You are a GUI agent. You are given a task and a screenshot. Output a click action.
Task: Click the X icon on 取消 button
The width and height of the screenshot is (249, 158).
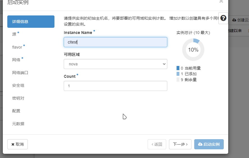click(13, 144)
